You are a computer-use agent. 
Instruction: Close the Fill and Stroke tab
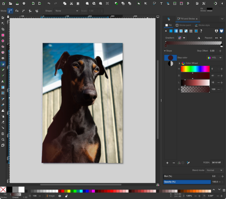[196, 19]
